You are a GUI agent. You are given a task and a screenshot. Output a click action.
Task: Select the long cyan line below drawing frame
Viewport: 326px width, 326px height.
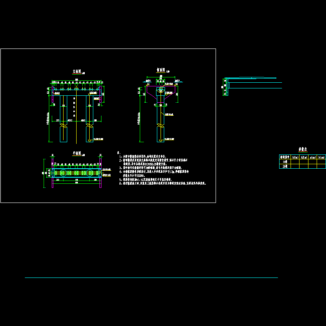(x=151, y=278)
